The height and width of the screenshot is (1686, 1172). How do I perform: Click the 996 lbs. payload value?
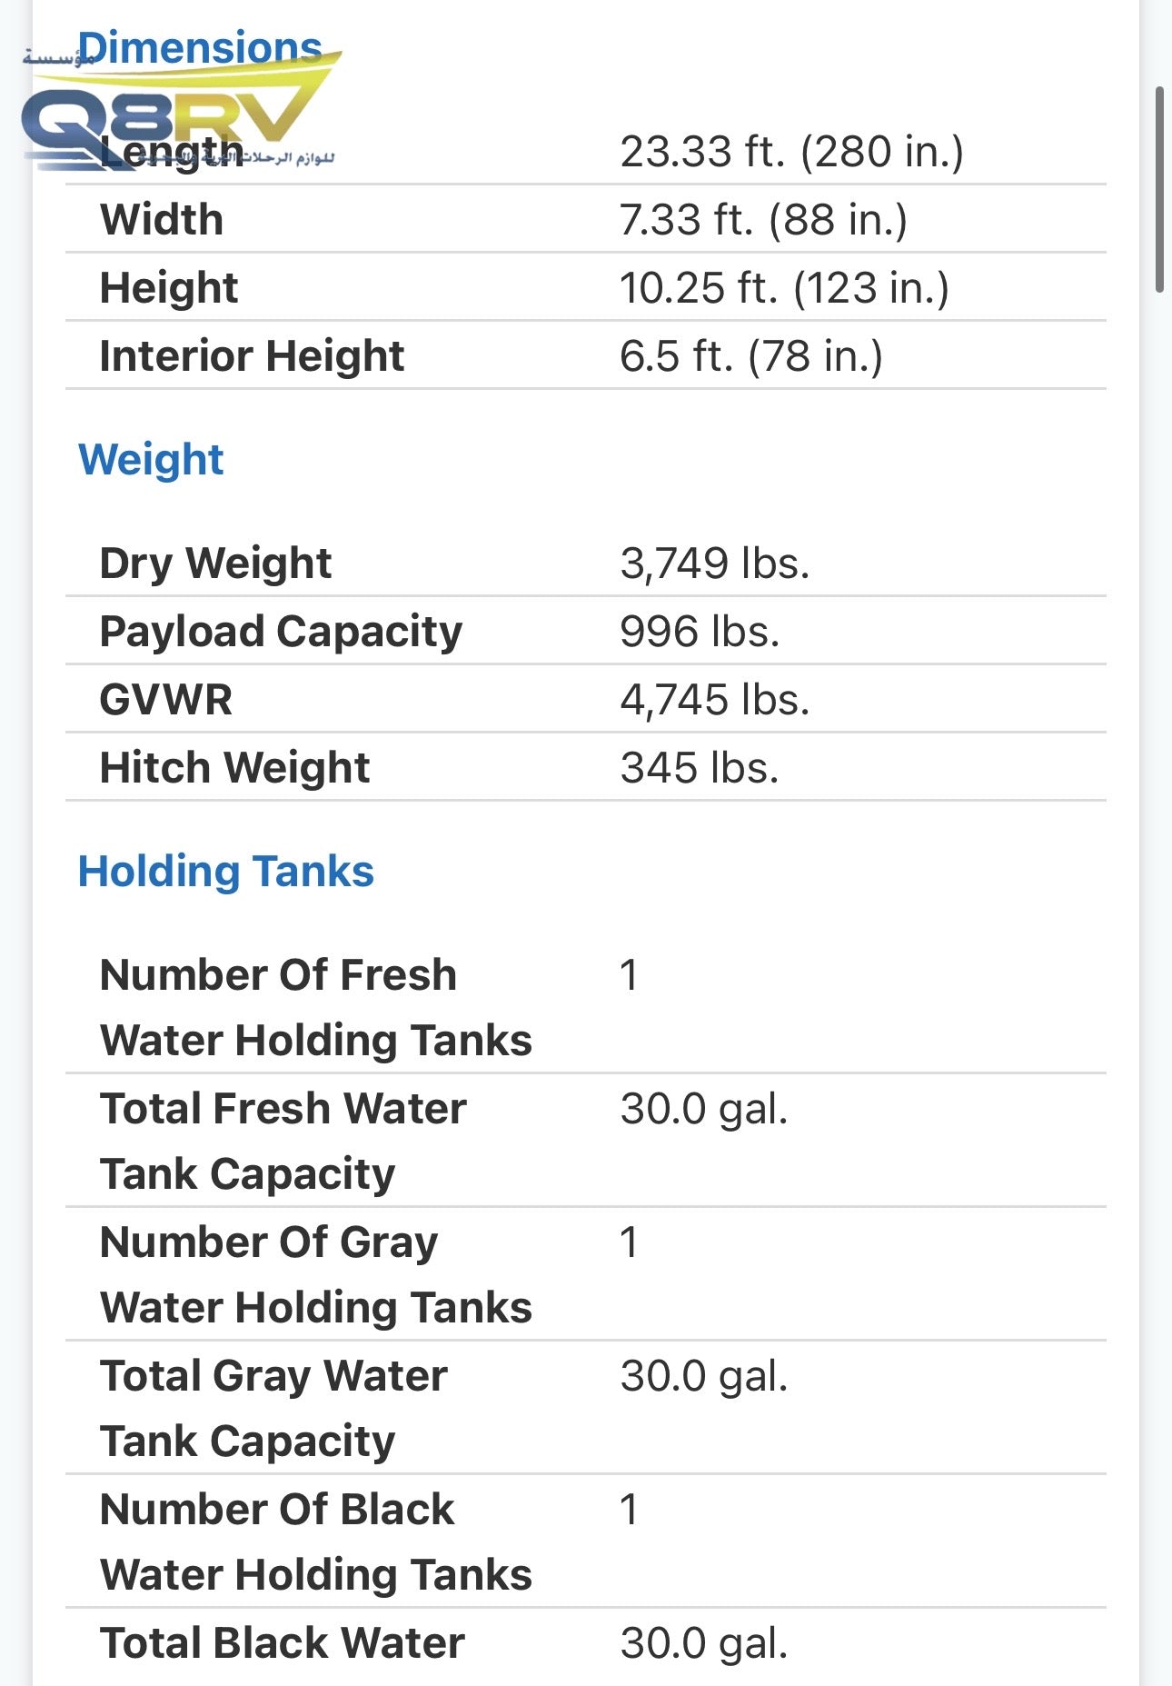pos(700,632)
